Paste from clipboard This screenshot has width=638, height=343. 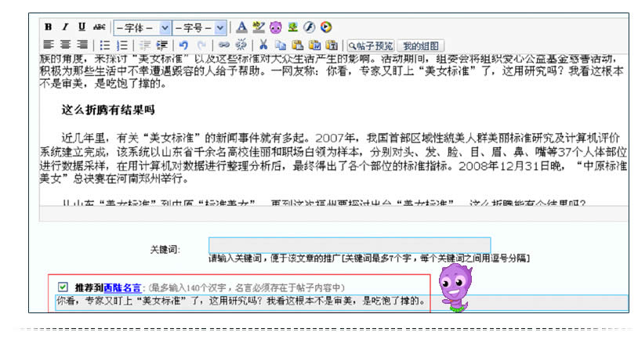297,45
